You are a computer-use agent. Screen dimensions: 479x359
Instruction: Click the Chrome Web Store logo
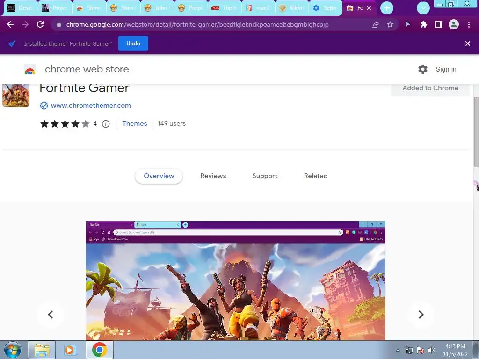[x=30, y=69]
